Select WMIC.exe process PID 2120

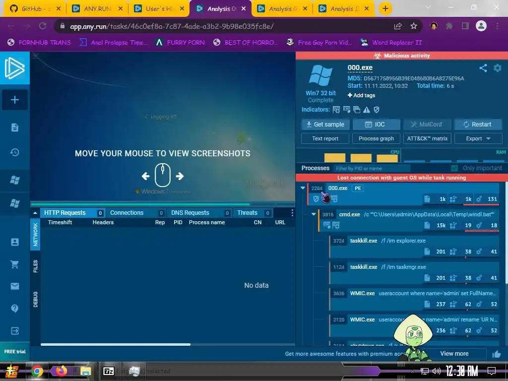[414, 324]
